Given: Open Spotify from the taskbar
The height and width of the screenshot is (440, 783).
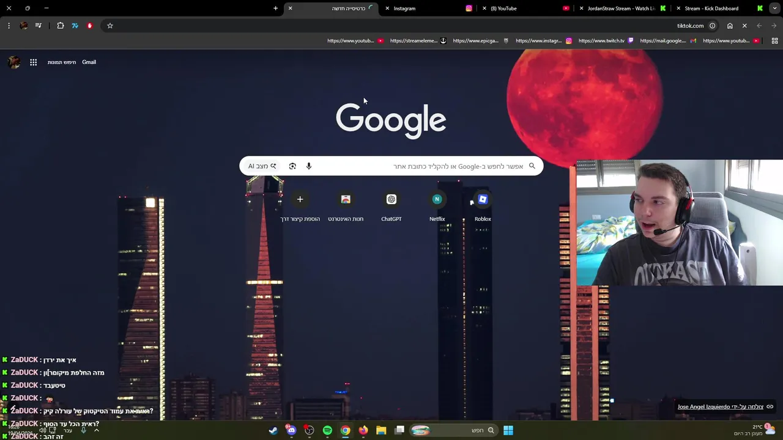Looking at the screenshot, I should pos(327,430).
